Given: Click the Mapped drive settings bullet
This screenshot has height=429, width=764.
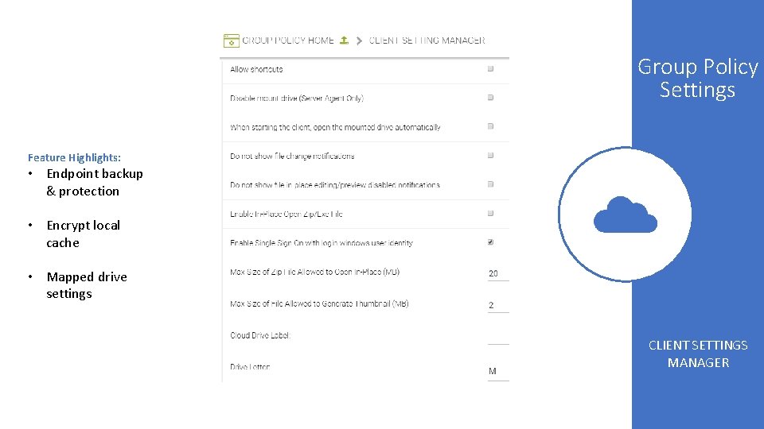Looking at the screenshot, I should [87, 285].
